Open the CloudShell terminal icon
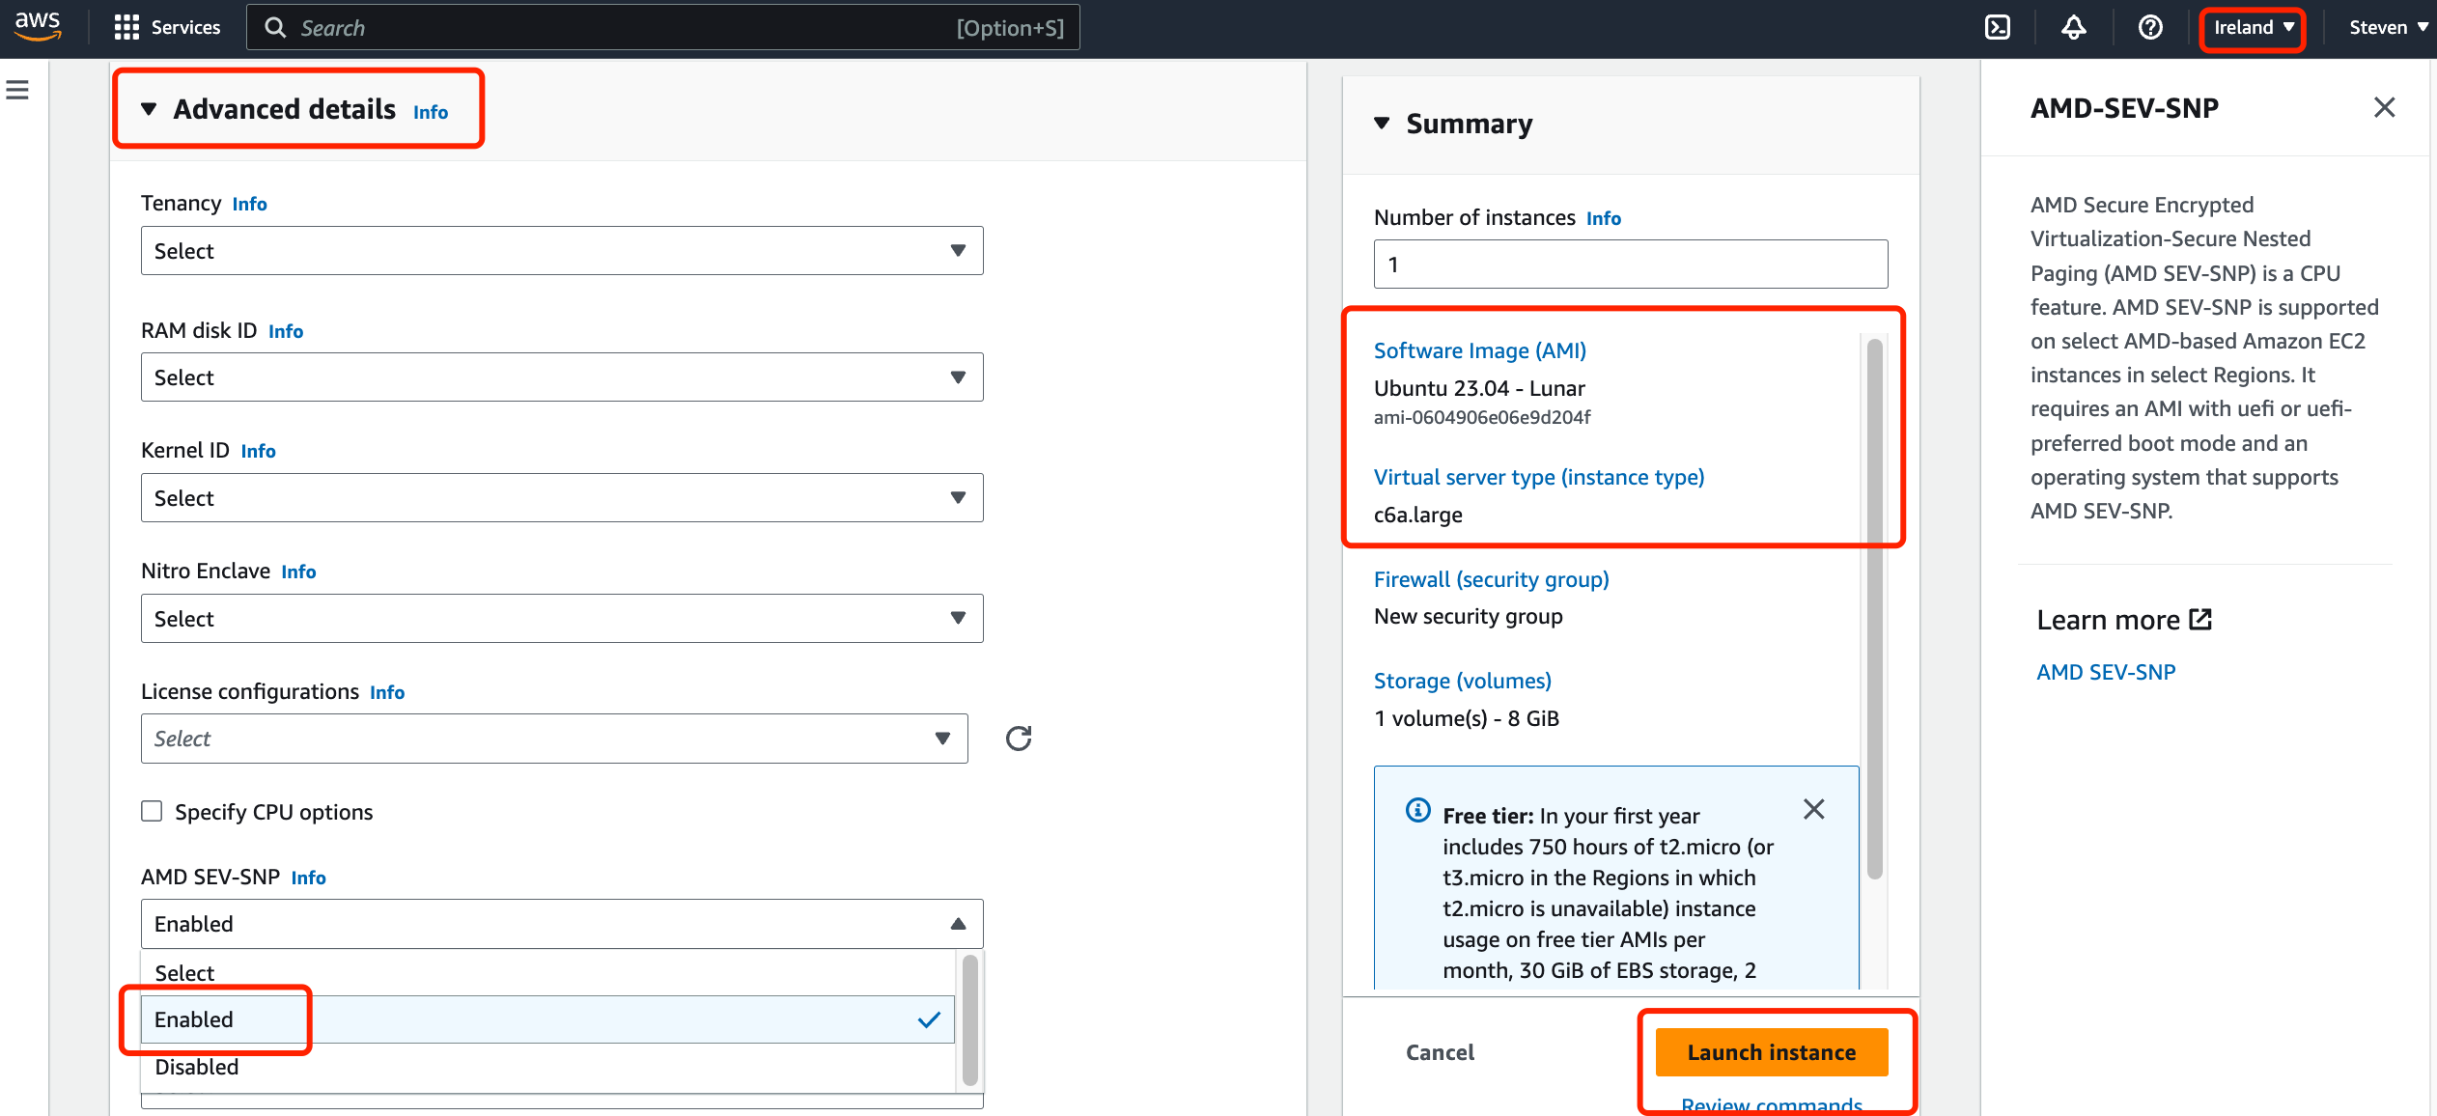This screenshot has width=2437, height=1116. (x=1997, y=27)
